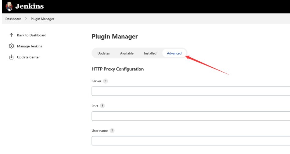290x154 pixels.
Task: Select the Advanced tab
Action: [174, 53]
